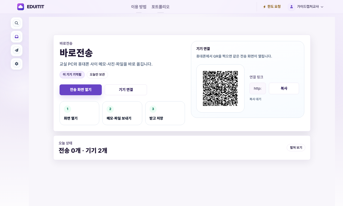Expand 오늘 상태 with 펼쳐 보기

(296, 147)
